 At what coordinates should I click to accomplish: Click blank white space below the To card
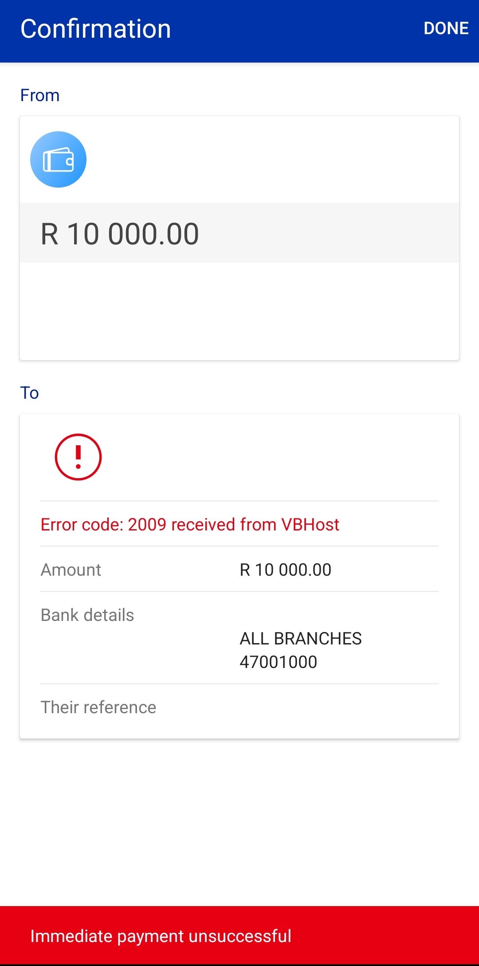click(239, 821)
